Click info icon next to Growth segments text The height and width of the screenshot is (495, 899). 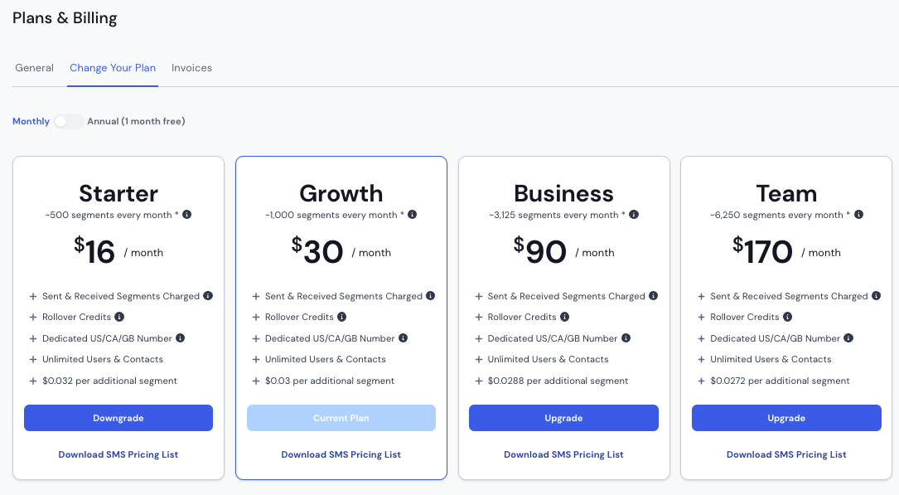coord(413,215)
